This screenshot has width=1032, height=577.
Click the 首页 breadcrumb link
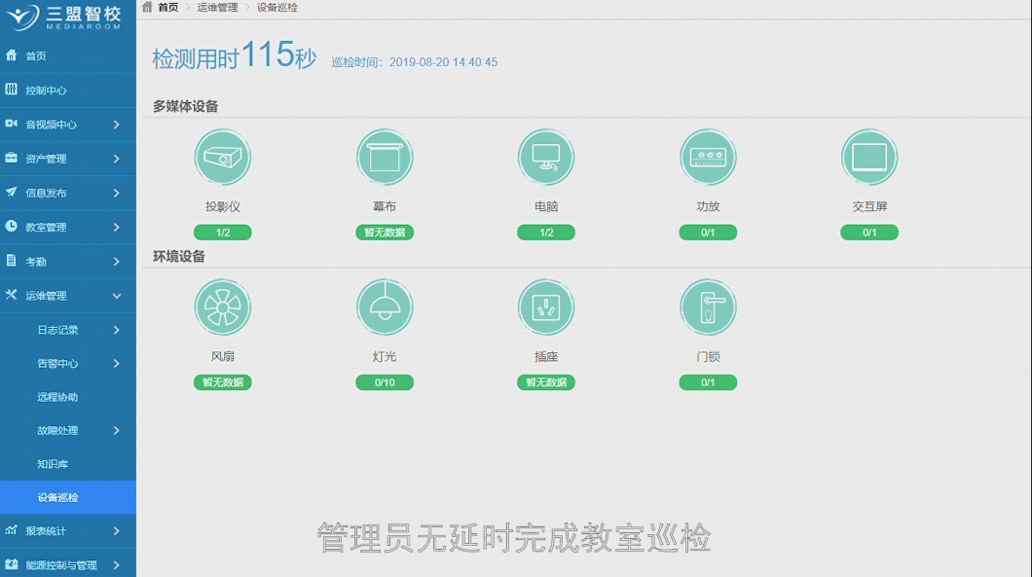tap(167, 8)
